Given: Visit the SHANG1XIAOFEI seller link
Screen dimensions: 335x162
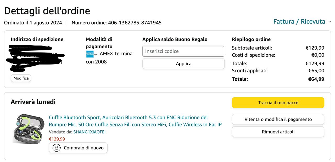Looking at the screenshot, I should 89,132.
